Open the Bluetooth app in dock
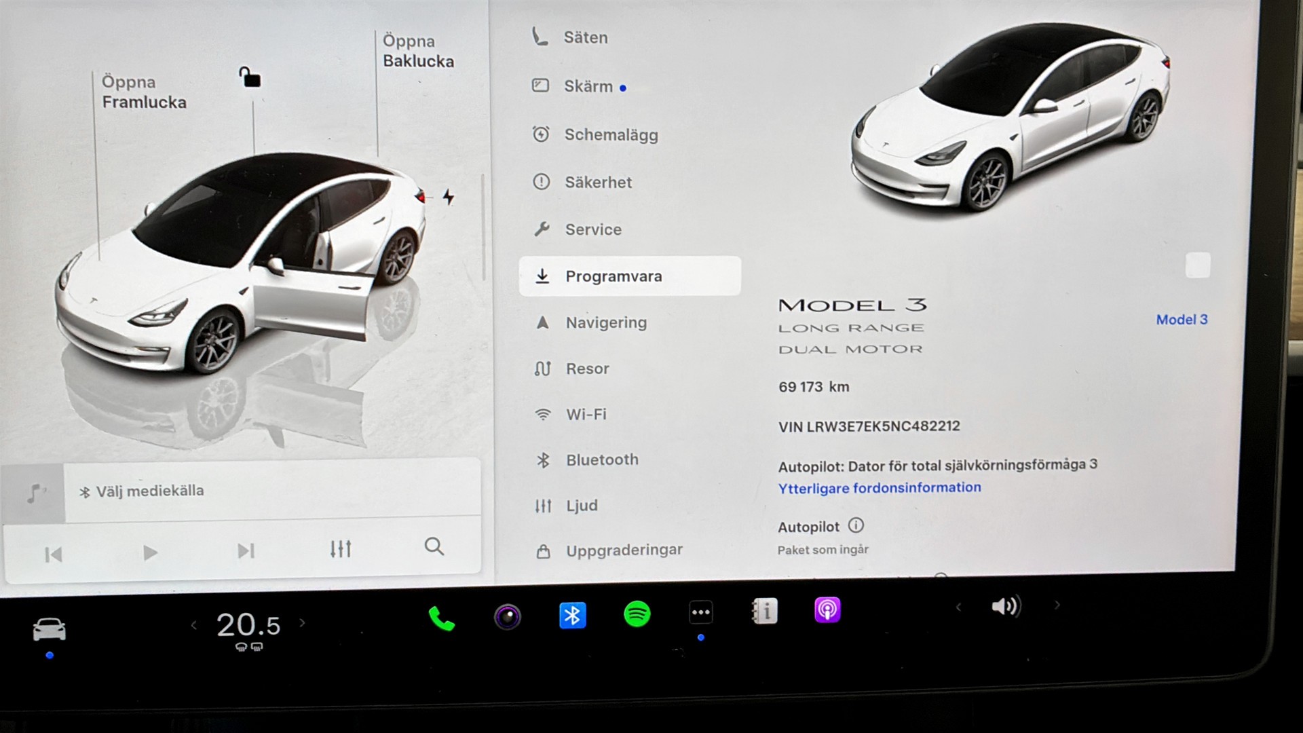 (572, 616)
